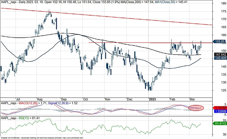Click the Signal(12,26,9) = 1.52 legend text

(x=63, y=103)
